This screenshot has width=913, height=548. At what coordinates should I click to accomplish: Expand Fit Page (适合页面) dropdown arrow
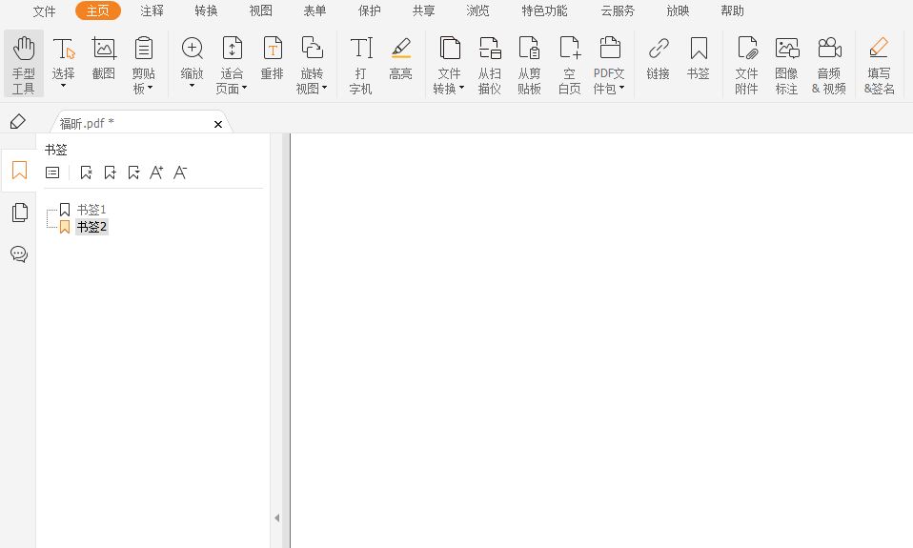245,88
